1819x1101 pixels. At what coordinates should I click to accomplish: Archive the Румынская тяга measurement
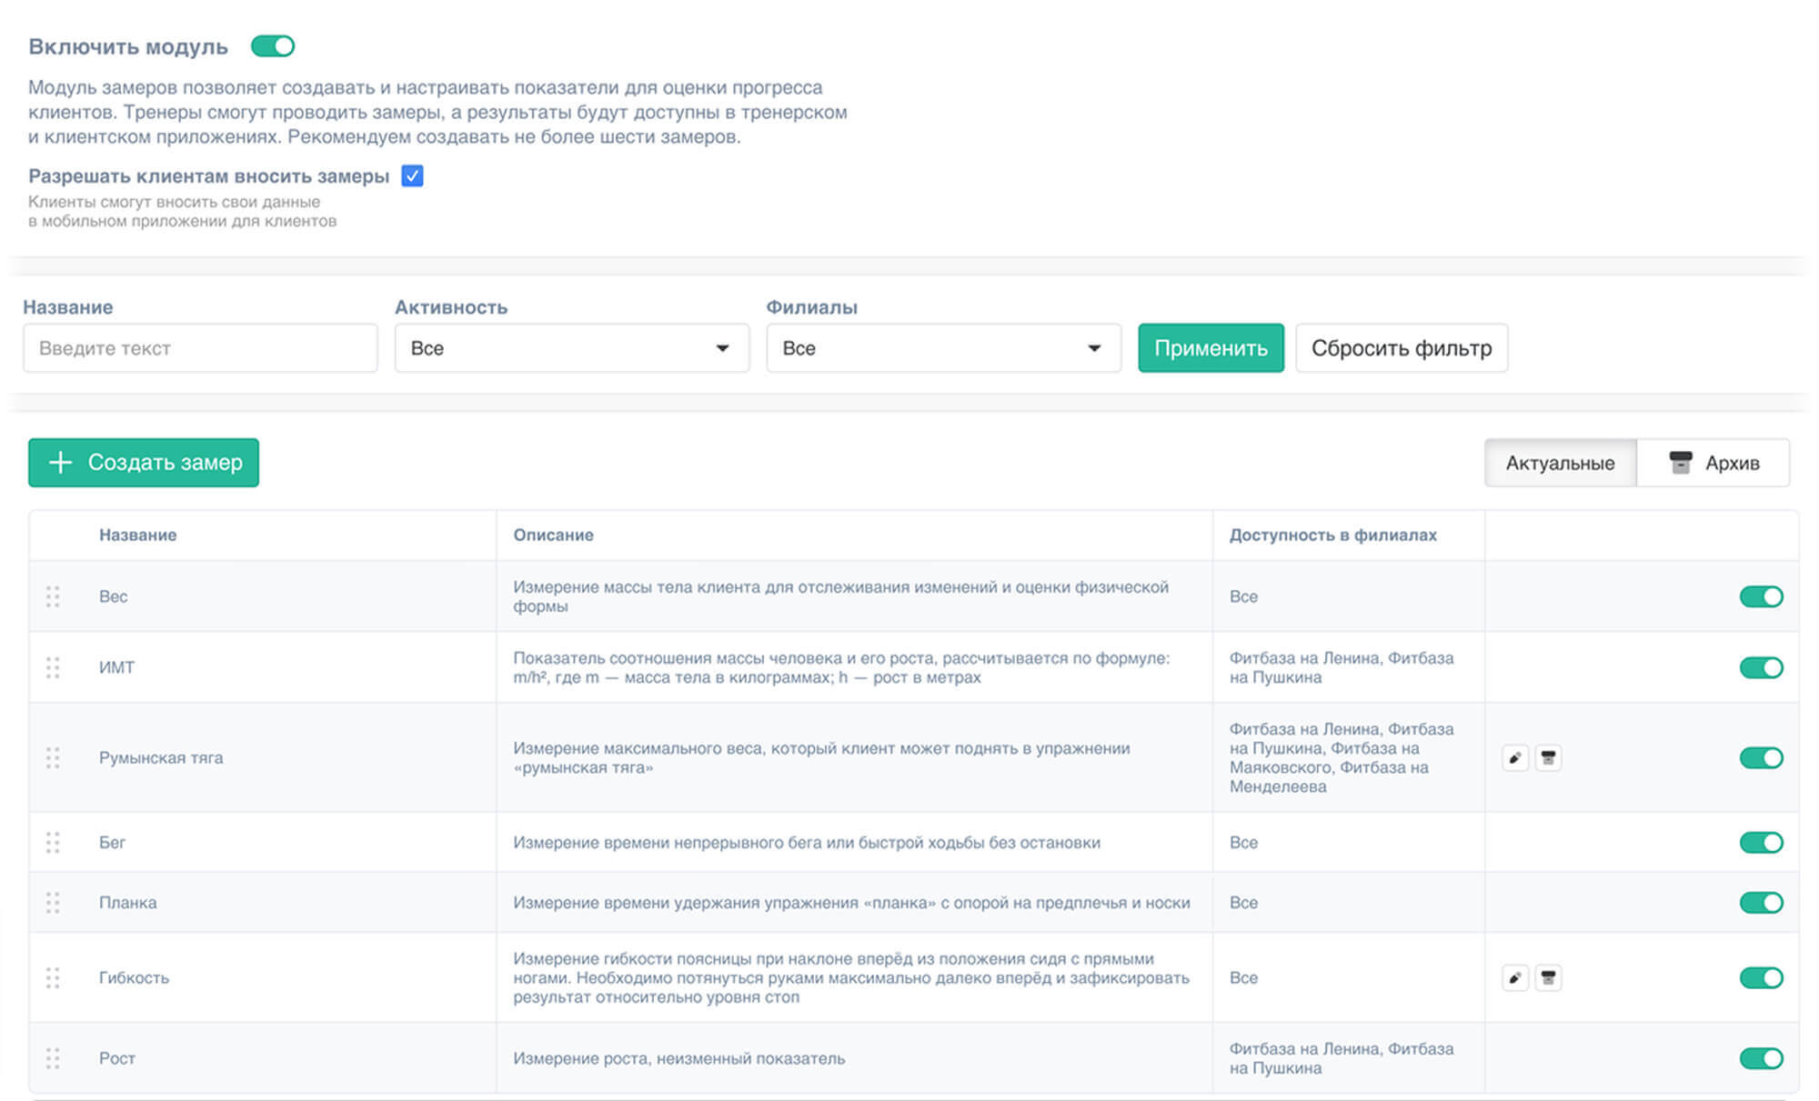[x=1548, y=757]
